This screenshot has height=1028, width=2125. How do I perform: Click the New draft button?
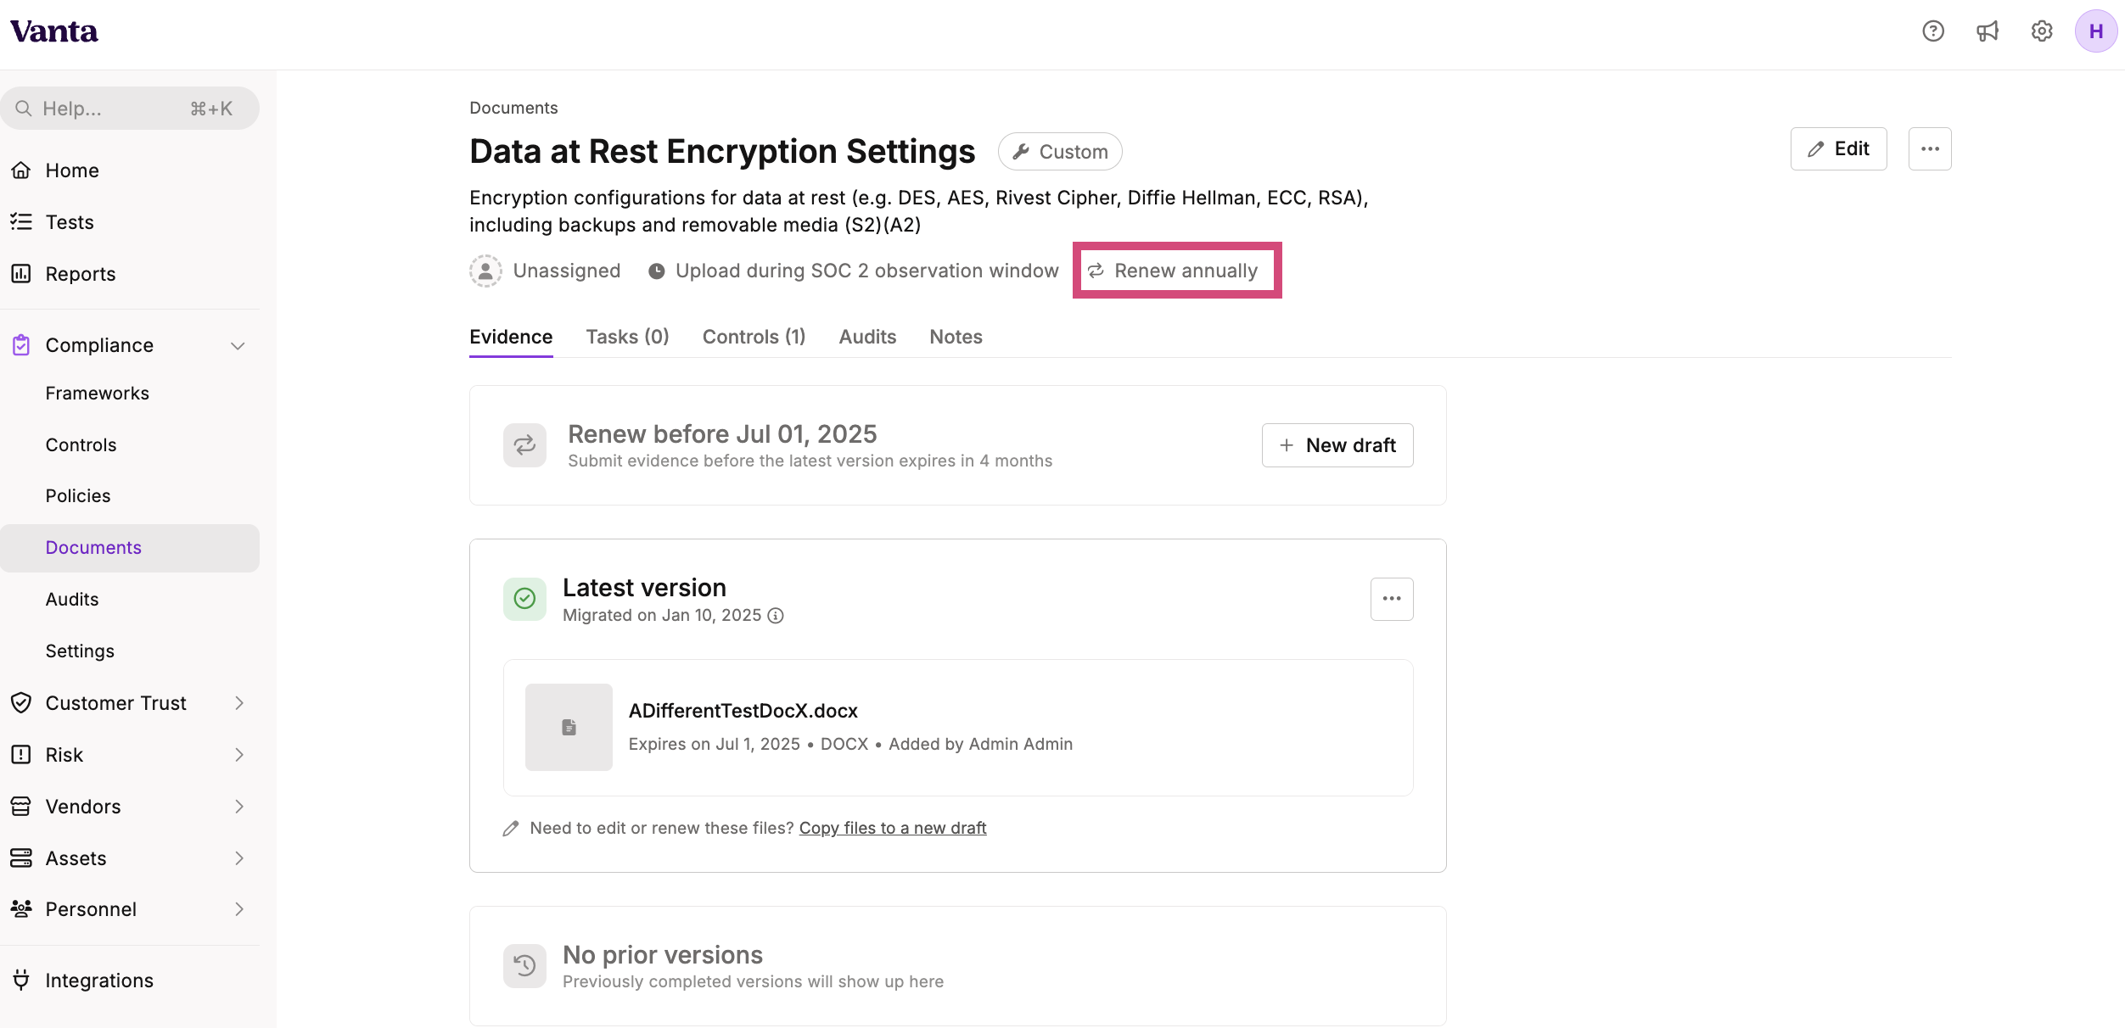coord(1337,445)
